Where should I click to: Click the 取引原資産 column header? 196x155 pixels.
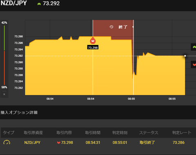click(x=33, y=133)
